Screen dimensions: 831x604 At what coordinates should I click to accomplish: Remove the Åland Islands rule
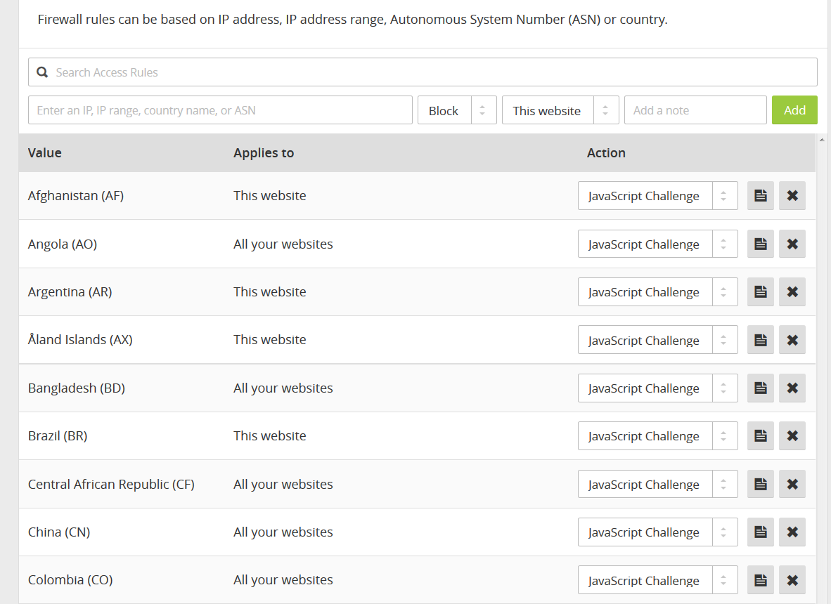[x=792, y=340]
